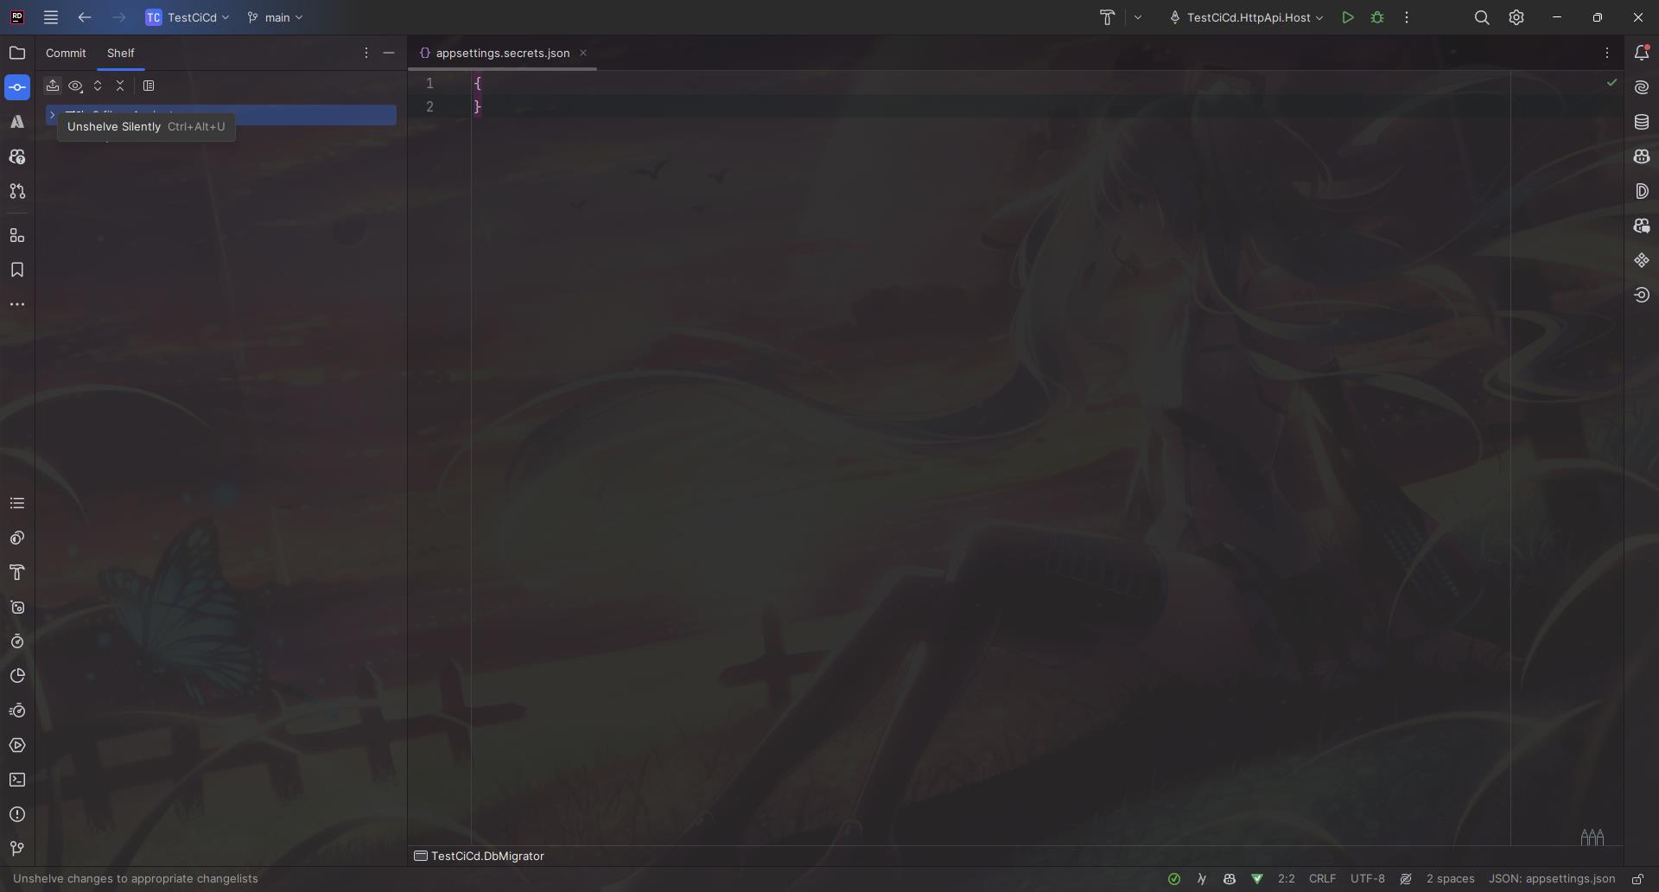Run TestCiCd.HttpApi.Host with the play button
This screenshot has height=892, width=1659.
pyautogui.click(x=1348, y=17)
